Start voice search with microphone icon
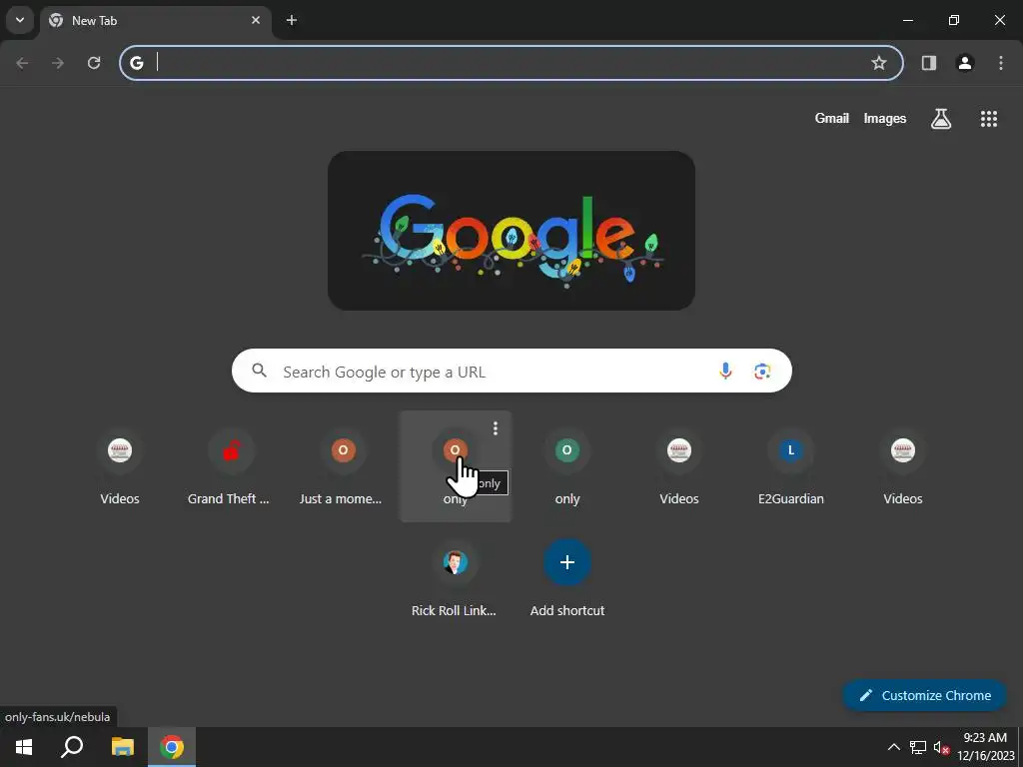This screenshot has width=1023, height=767. coord(725,372)
